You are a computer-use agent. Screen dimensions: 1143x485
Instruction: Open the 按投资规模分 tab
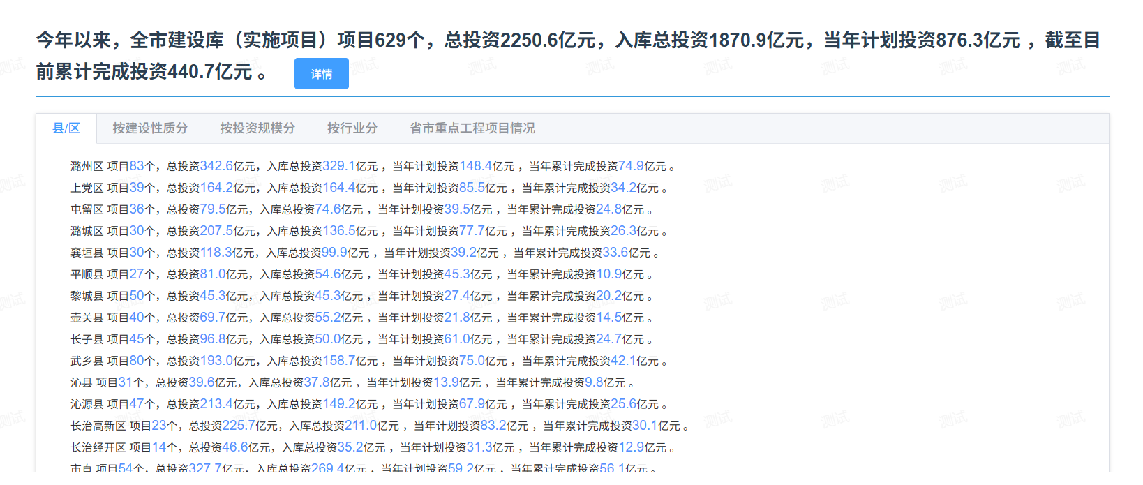coord(257,128)
